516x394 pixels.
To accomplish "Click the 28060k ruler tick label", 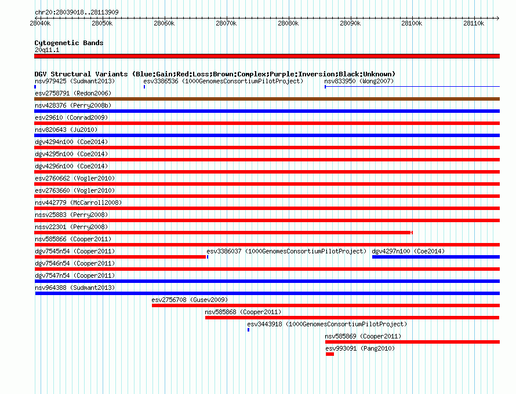I will pos(164,23).
